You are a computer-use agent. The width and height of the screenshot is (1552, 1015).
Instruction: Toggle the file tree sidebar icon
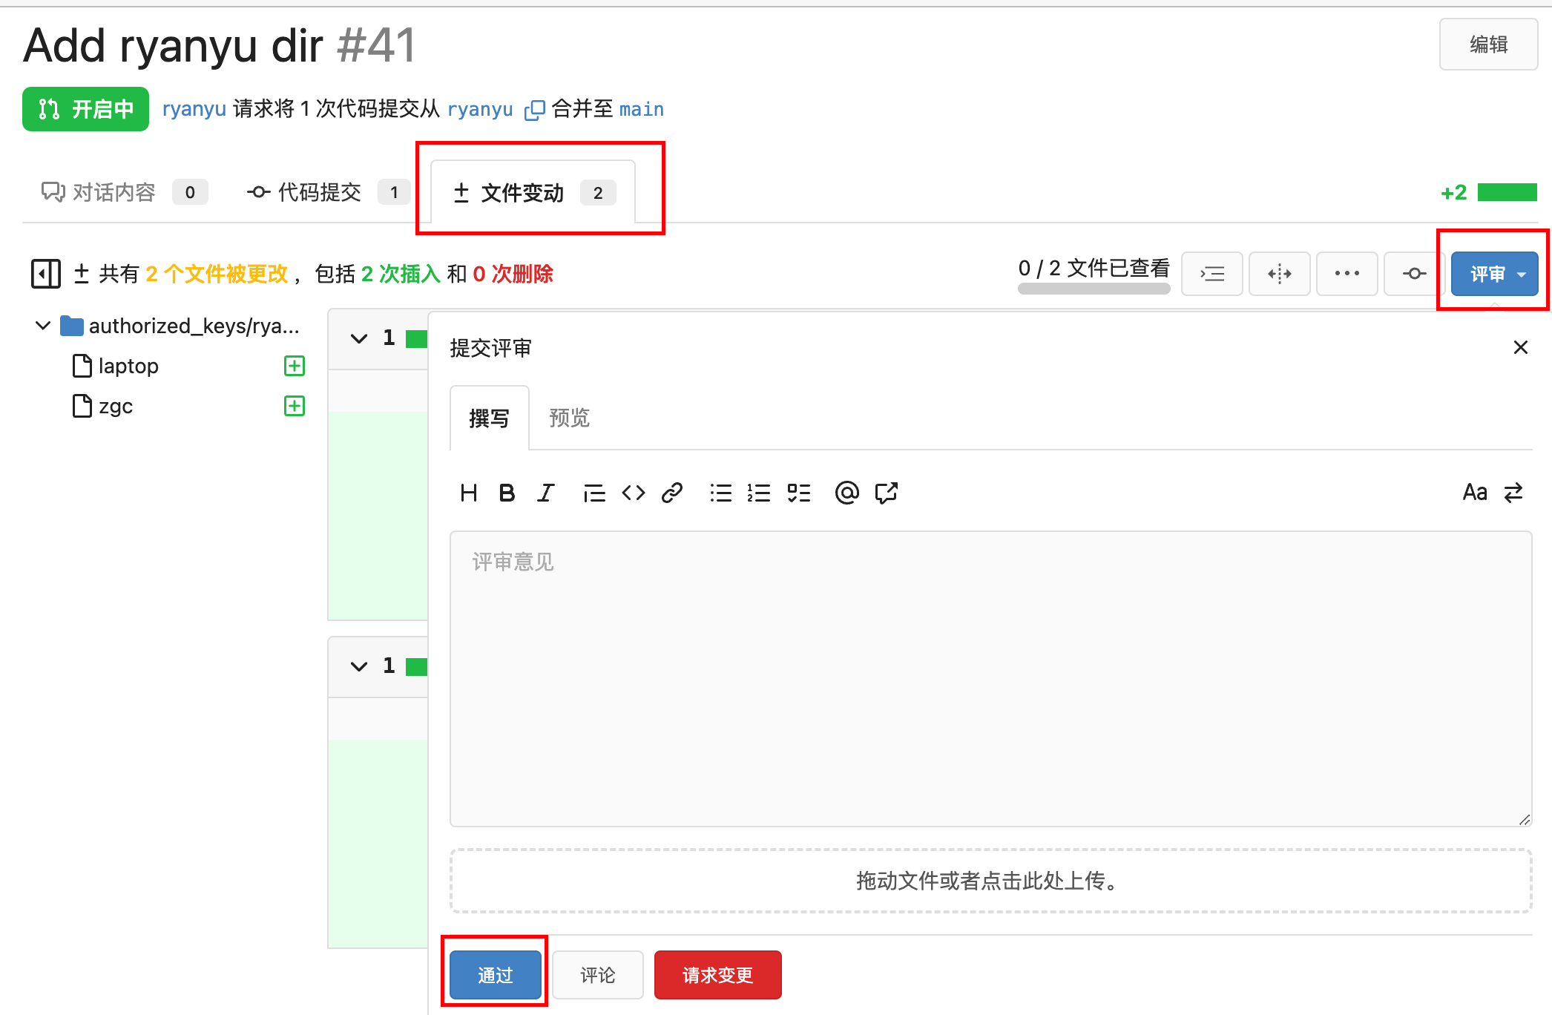[x=45, y=274]
